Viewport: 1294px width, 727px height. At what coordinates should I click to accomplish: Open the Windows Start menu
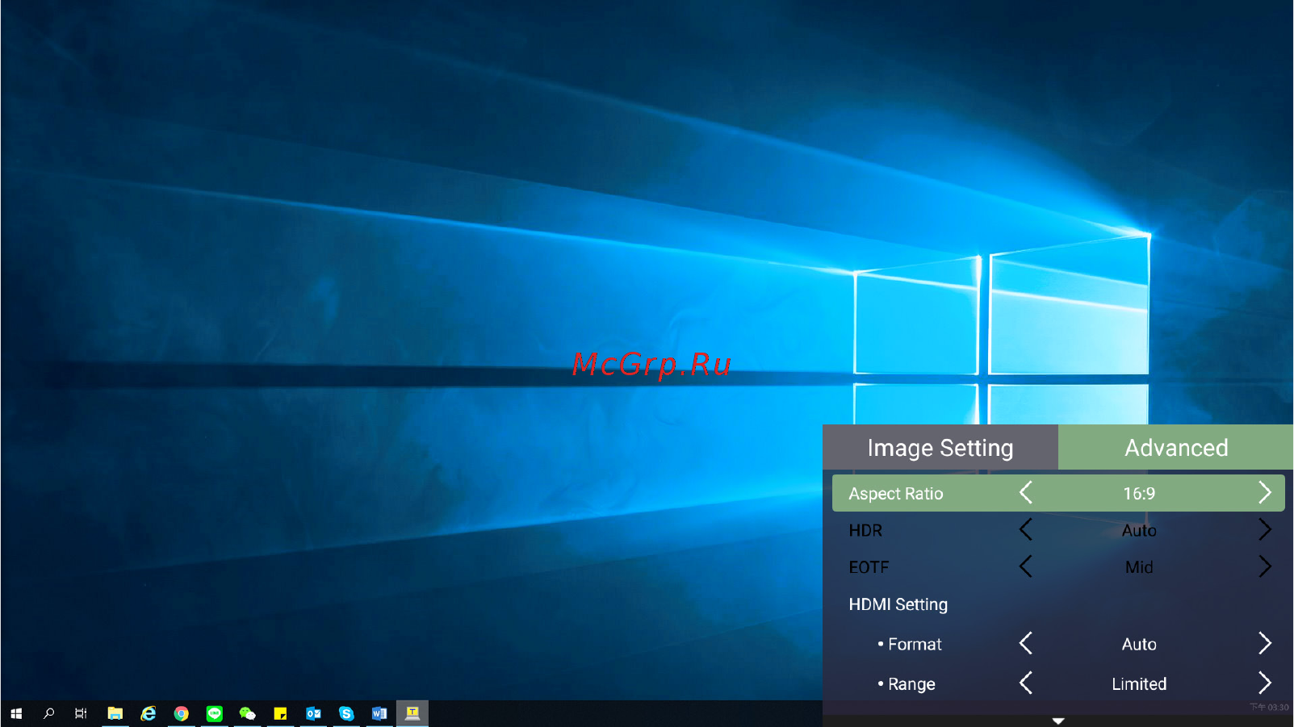[16, 713]
